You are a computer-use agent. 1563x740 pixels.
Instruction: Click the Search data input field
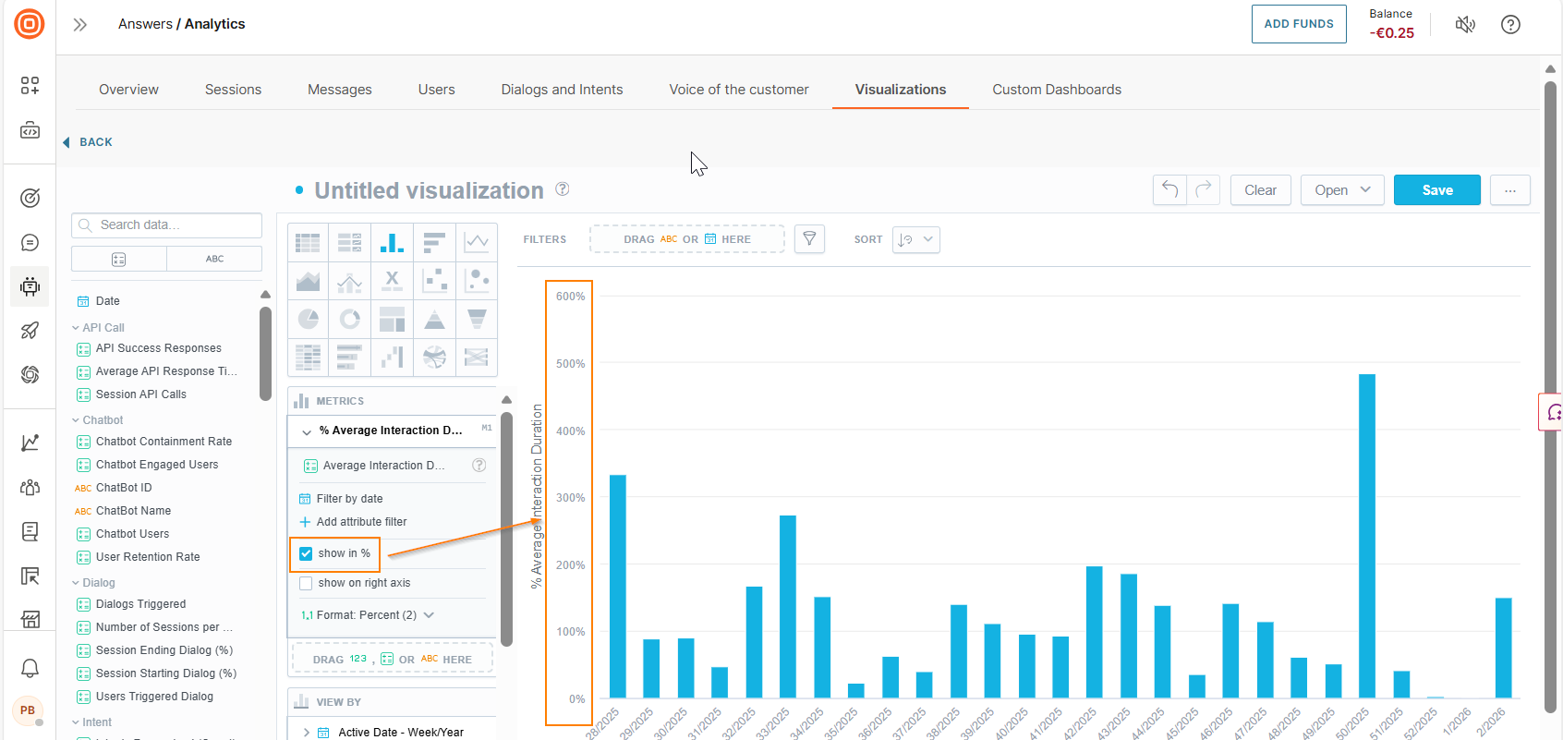[x=176, y=225]
